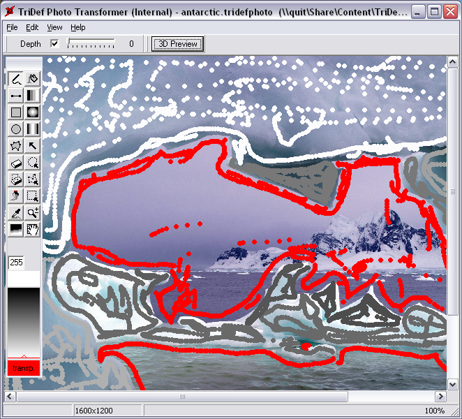This screenshot has width=462, height=419.
Task: Click the horizontal scrollbar right arrow
Action: click(440, 397)
